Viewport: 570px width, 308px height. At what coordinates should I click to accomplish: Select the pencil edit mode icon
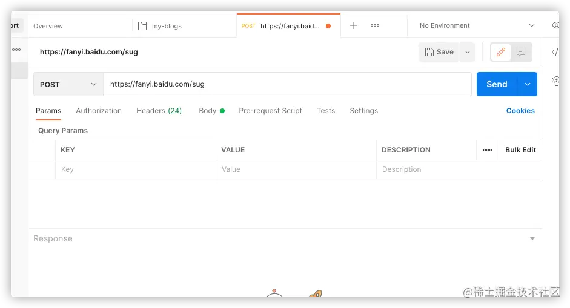501,52
